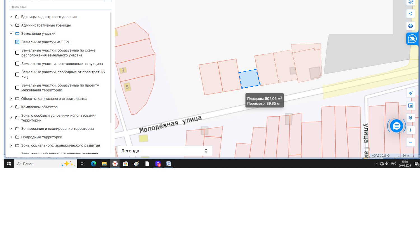Expand Единицы кадастрового деления folder
The image size is (420, 236).
pos(11,17)
